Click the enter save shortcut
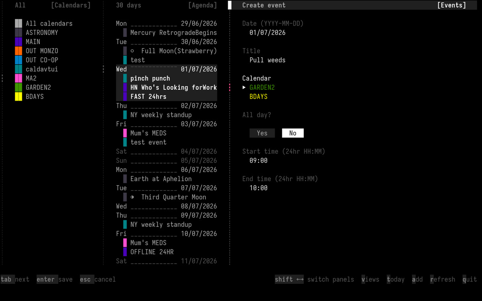 click(55, 279)
